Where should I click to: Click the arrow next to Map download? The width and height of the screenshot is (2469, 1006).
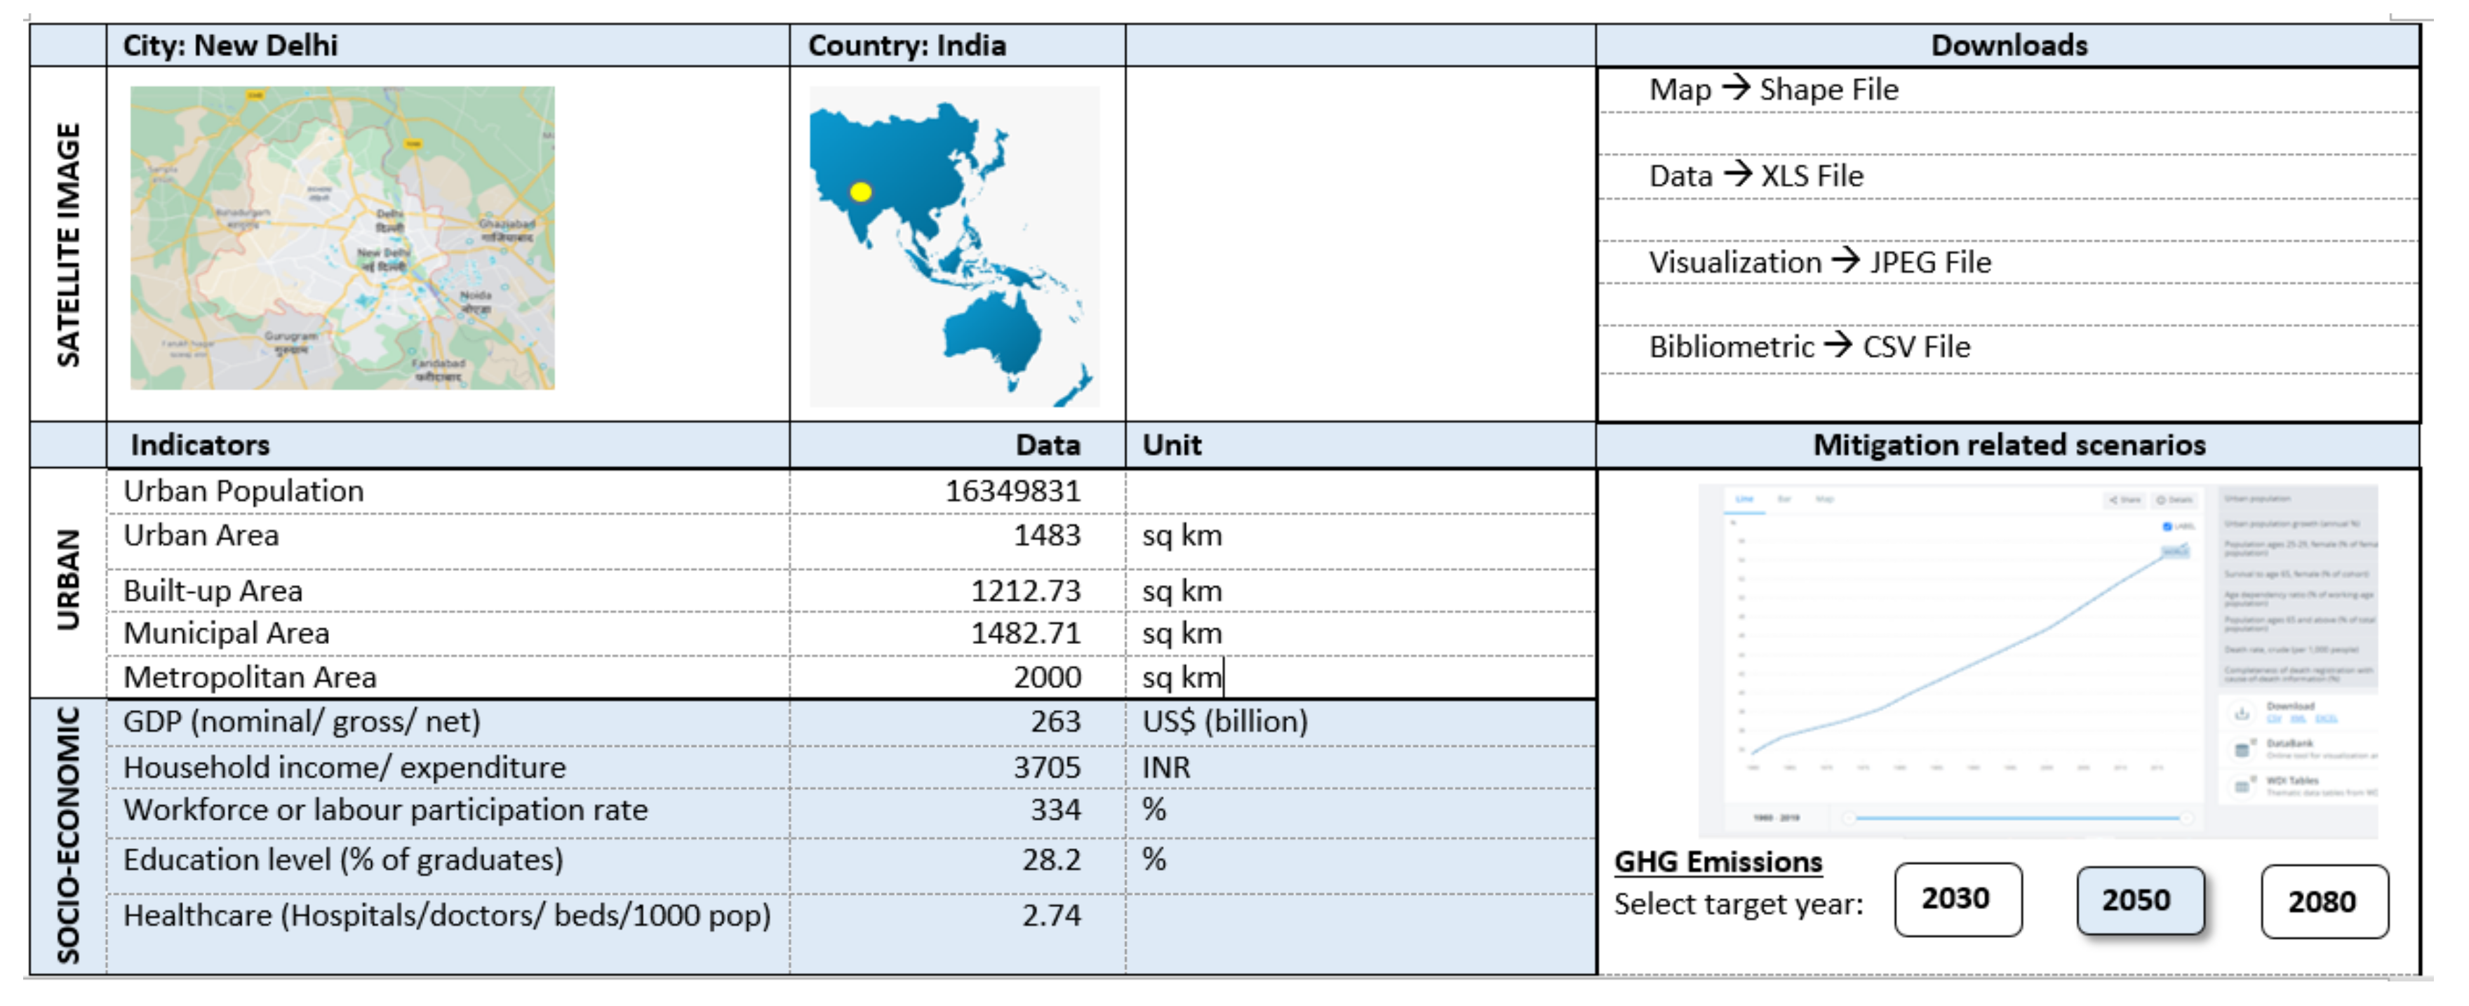pos(1736,88)
